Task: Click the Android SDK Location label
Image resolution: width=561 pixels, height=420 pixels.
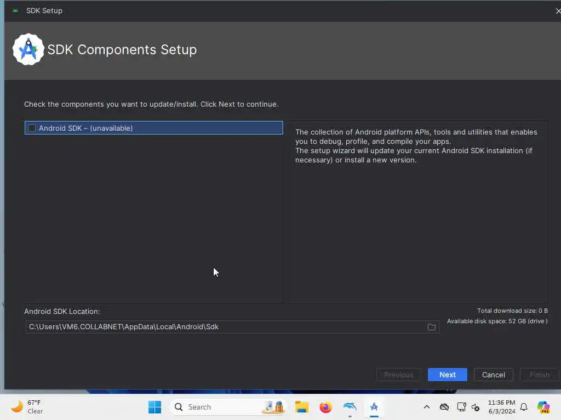Action: tap(62, 311)
